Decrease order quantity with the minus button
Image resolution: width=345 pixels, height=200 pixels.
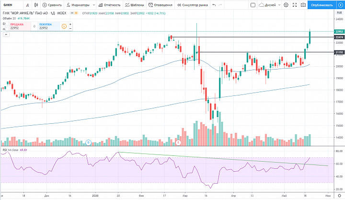(x=70, y=28)
